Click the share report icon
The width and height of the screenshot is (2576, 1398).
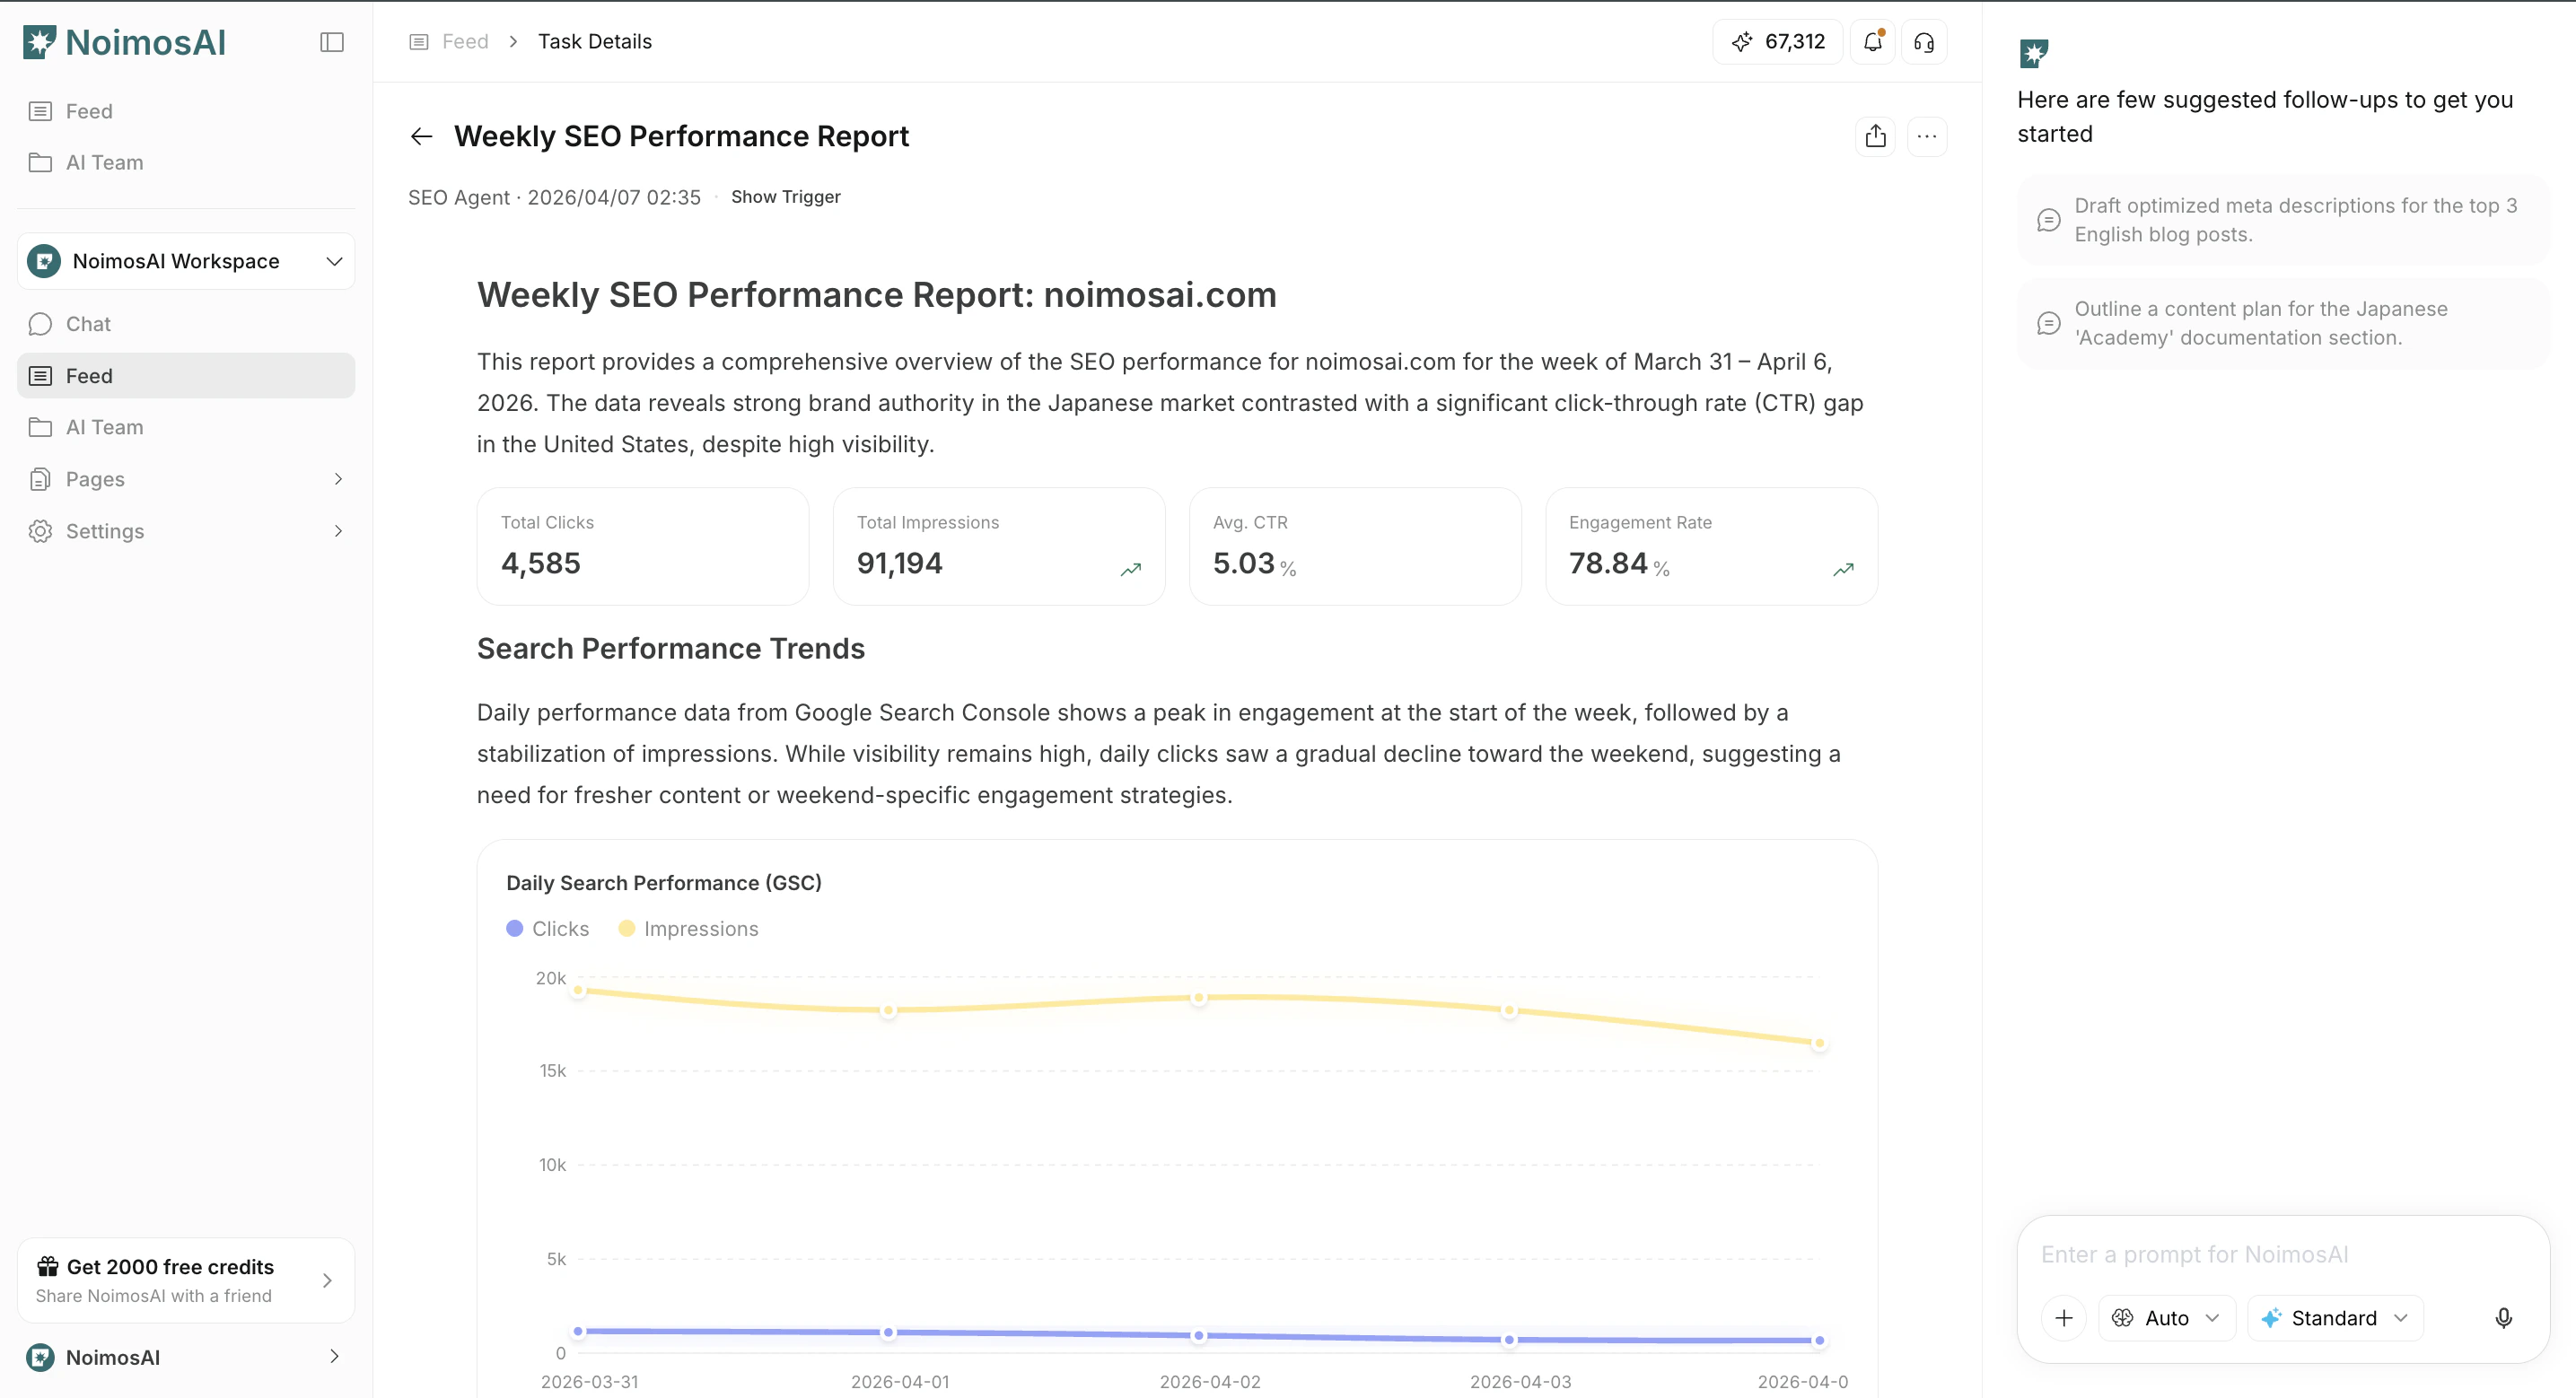[1875, 136]
